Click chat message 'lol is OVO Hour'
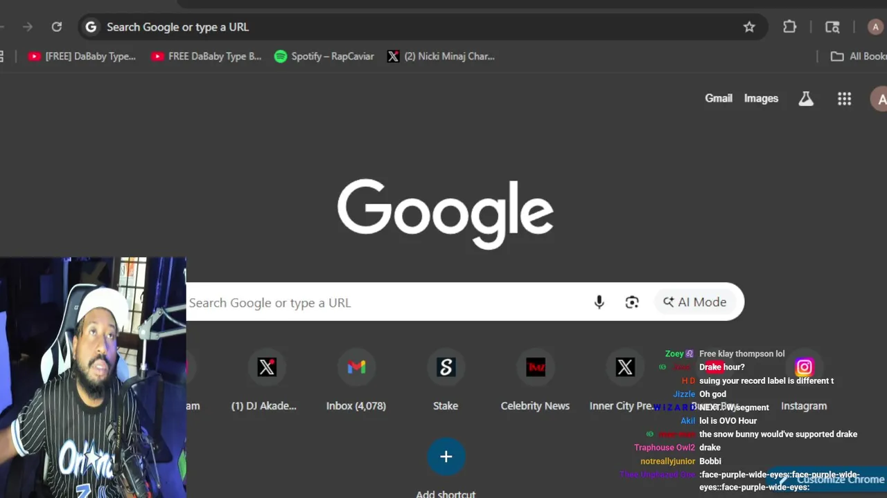Viewport: 887px width, 498px height. coord(728,421)
